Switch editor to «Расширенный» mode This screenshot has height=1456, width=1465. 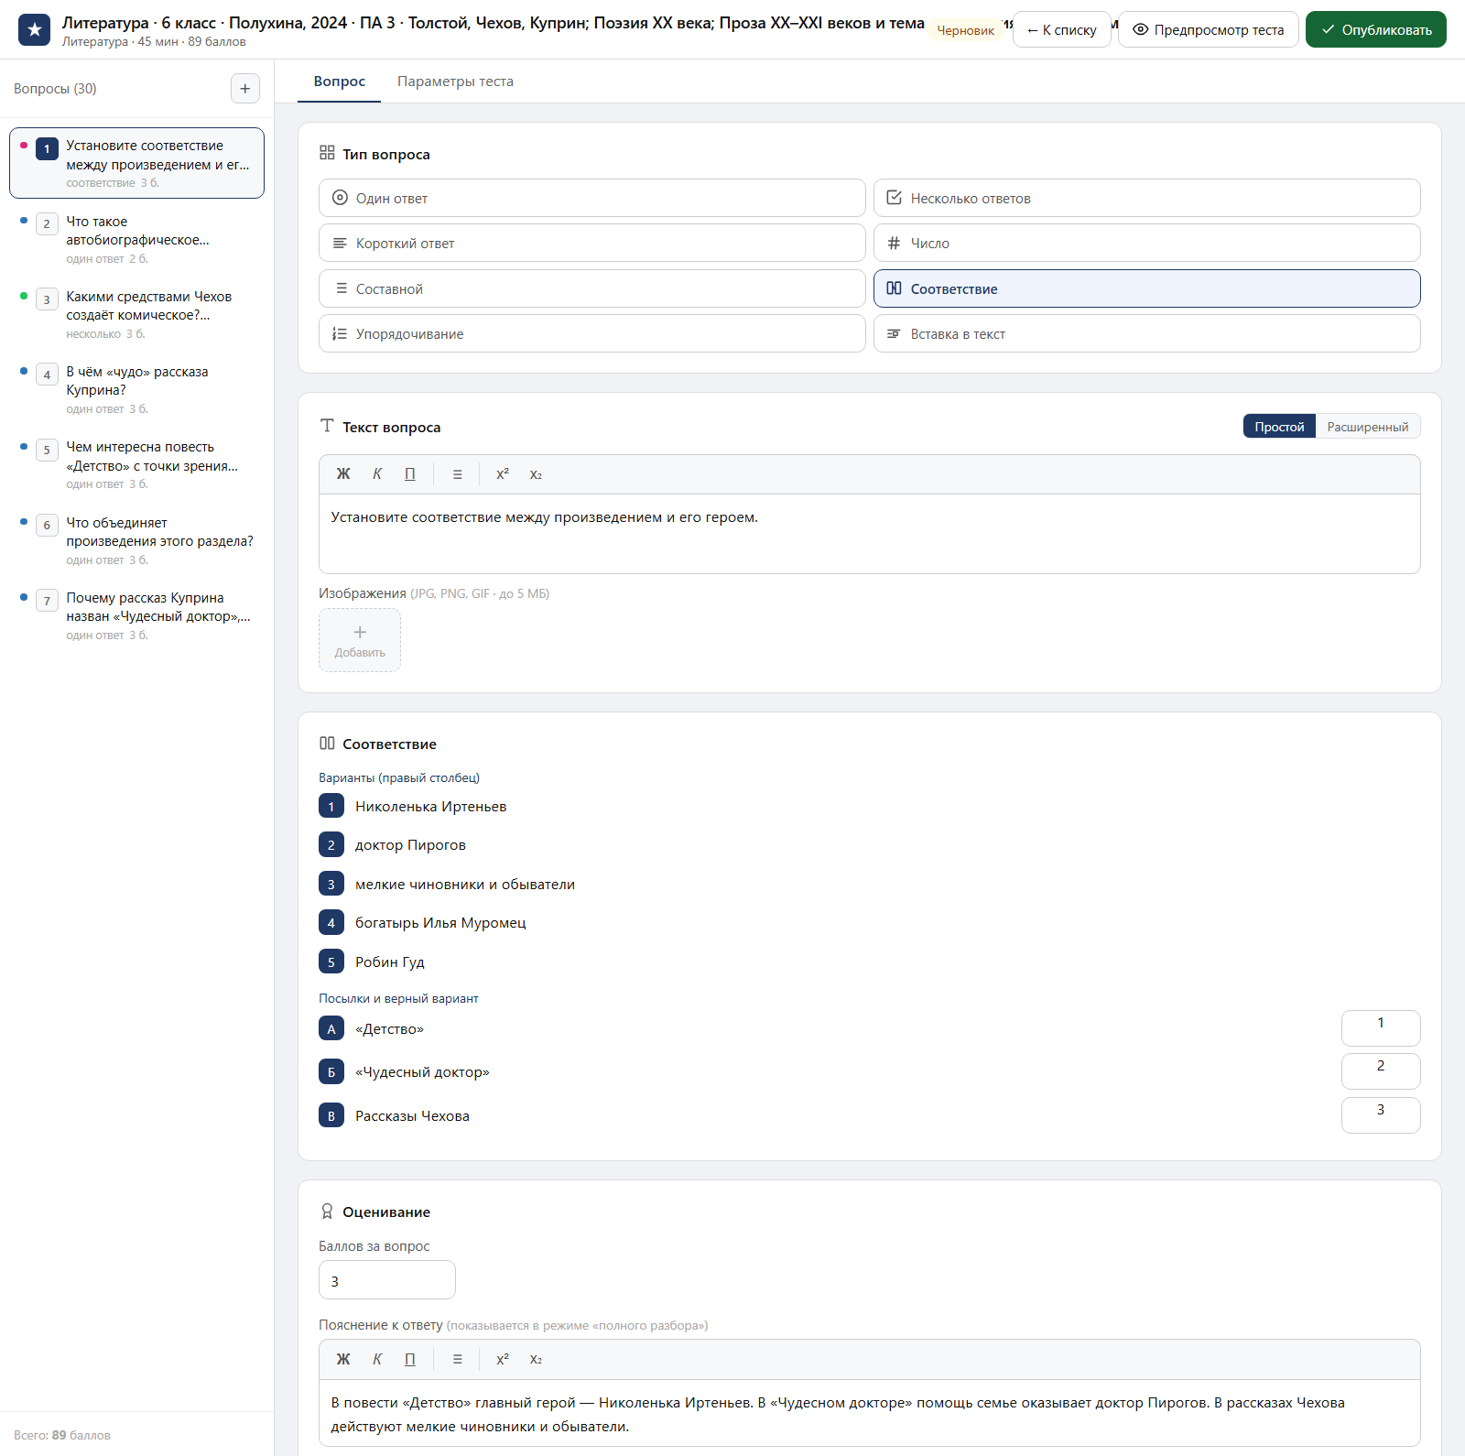[1368, 427]
